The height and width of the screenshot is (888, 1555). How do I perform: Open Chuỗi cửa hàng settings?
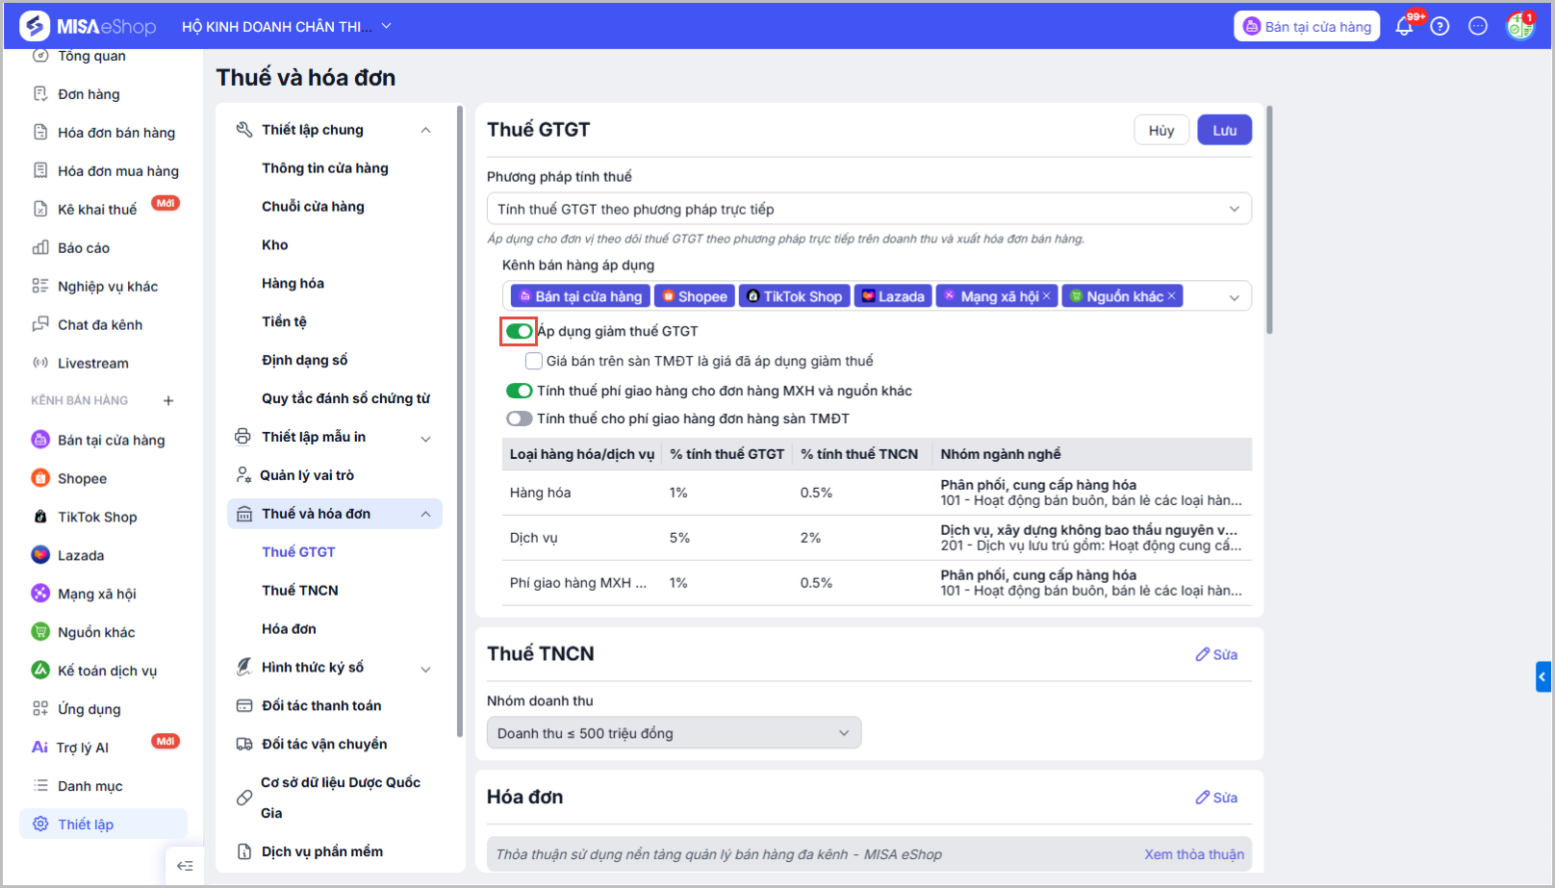pyautogui.click(x=313, y=207)
